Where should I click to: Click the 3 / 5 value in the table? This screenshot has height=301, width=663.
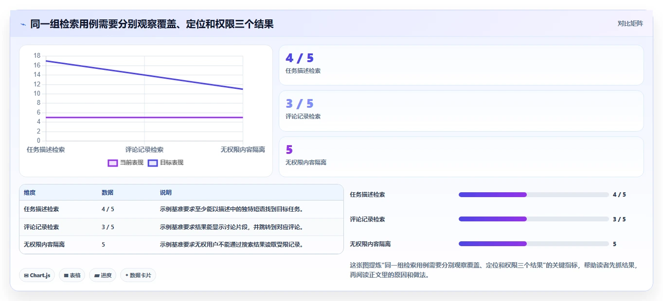click(x=108, y=227)
